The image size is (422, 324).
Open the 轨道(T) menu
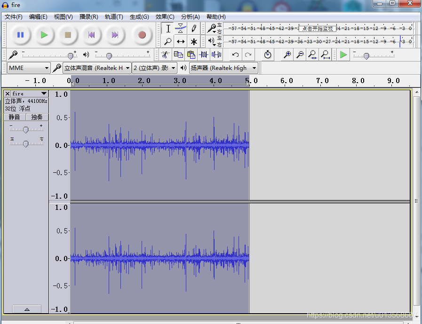click(114, 17)
